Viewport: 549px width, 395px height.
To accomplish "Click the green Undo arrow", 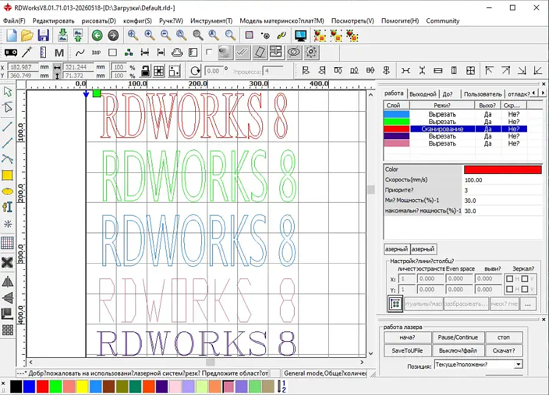I will pos(98,35).
